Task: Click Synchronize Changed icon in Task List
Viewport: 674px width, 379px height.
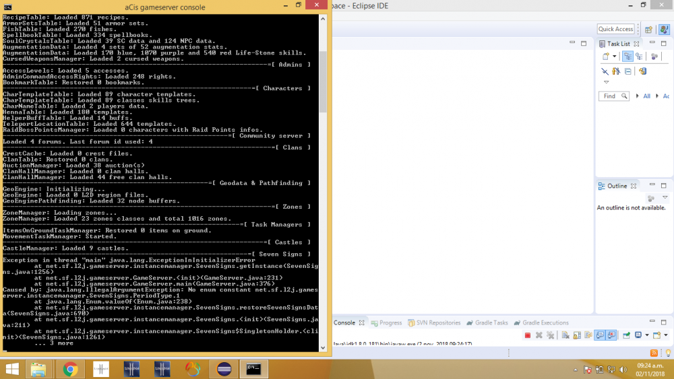Action: (x=644, y=71)
